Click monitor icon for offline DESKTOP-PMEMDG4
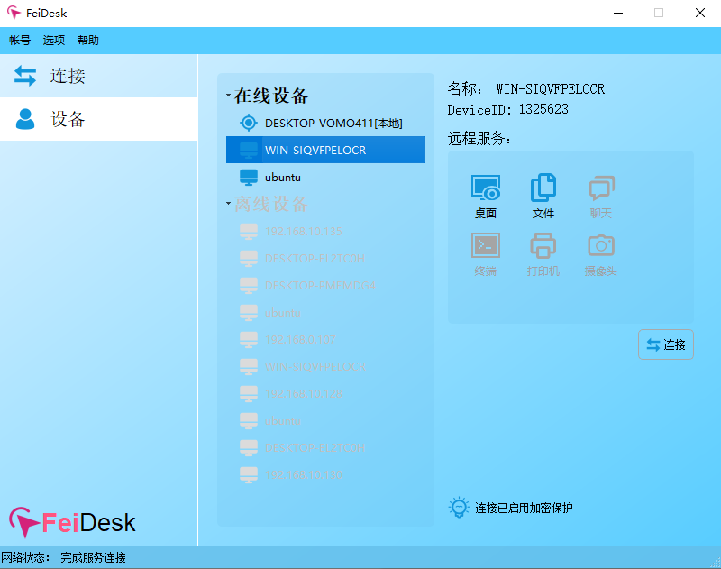The width and height of the screenshot is (721, 569). click(x=249, y=285)
